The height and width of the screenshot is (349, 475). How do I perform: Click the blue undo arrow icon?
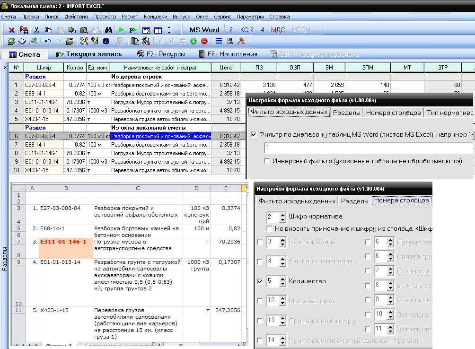tap(48, 41)
